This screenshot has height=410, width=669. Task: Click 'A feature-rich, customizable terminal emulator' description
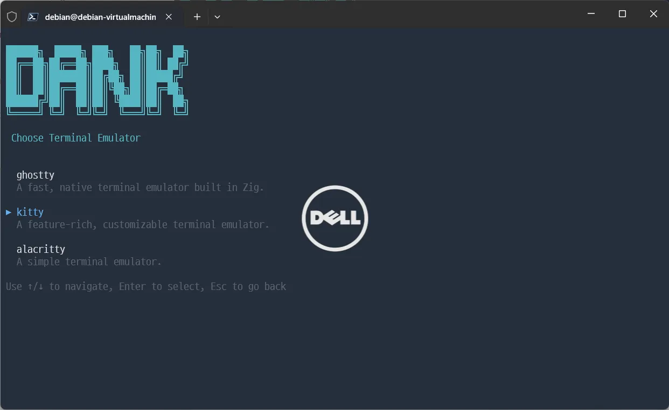[143, 224]
